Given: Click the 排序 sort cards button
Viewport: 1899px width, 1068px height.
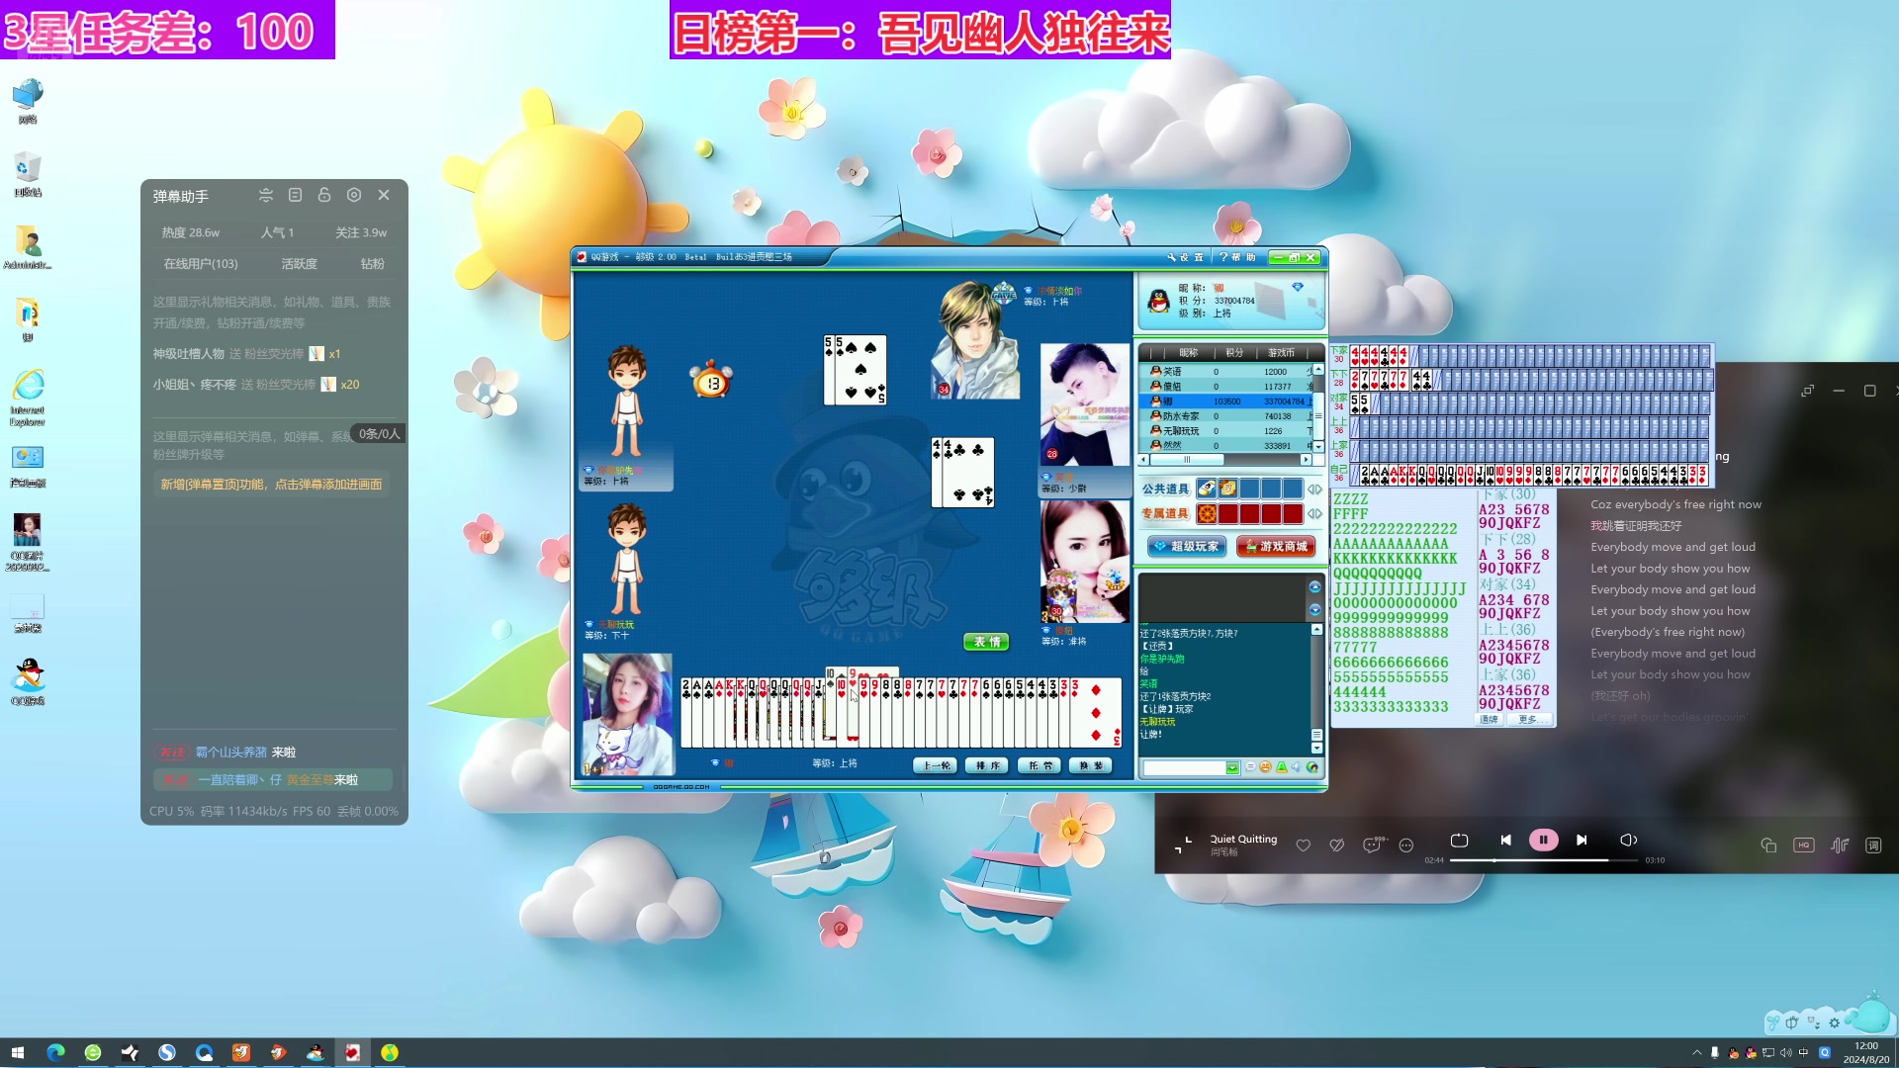Looking at the screenshot, I should pyautogui.click(x=987, y=765).
